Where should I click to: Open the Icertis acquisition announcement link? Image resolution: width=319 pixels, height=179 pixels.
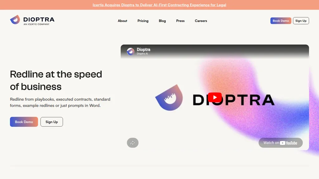[x=159, y=5]
